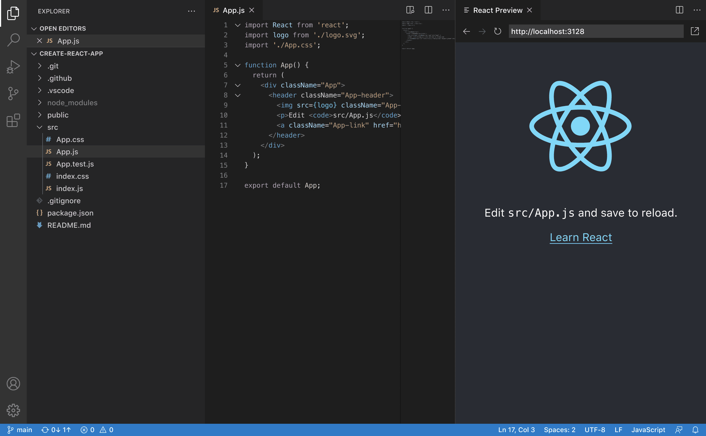
Task: Split the App.js editor right
Action: (x=428, y=10)
